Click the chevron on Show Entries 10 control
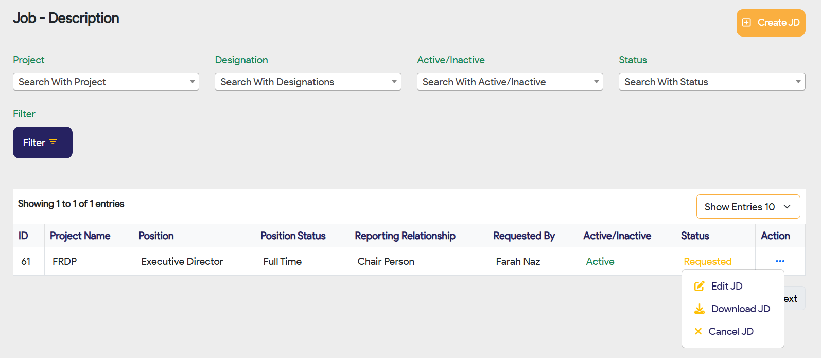Screen dimensions: 821x358 (787, 206)
